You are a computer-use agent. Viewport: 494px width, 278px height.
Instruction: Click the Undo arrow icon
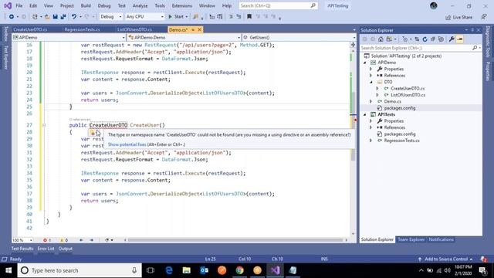point(74,17)
